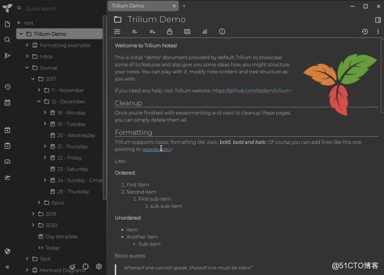Image resolution: width=384 pixels, height=275 pixels.
Task: Expand the 11 - November folder
Action: pyautogui.click(x=39, y=90)
